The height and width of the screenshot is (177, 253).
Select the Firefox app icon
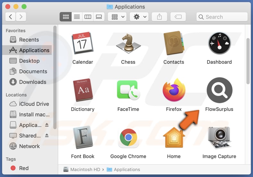click(174, 90)
